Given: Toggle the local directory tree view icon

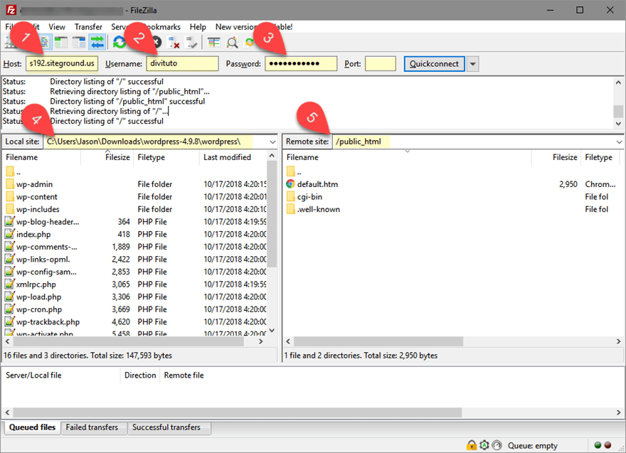Looking at the screenshot, I should pos(61,42).
